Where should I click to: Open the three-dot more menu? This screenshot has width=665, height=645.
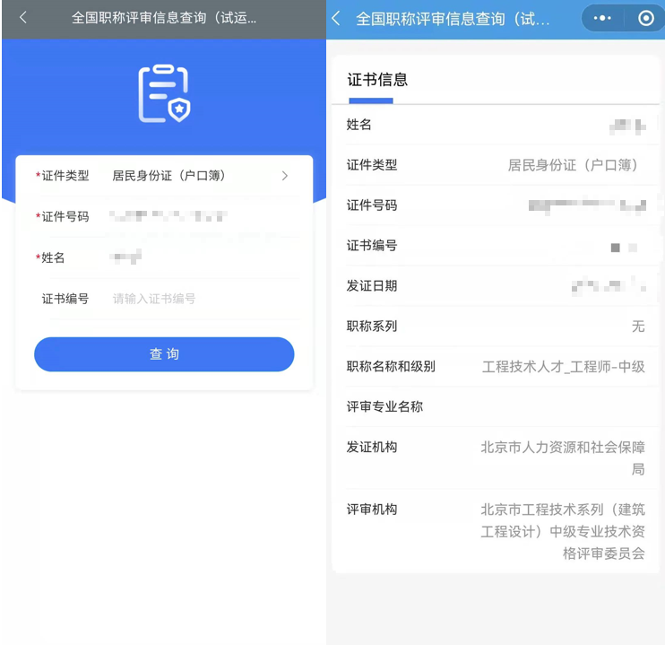(x=602, y=18)
